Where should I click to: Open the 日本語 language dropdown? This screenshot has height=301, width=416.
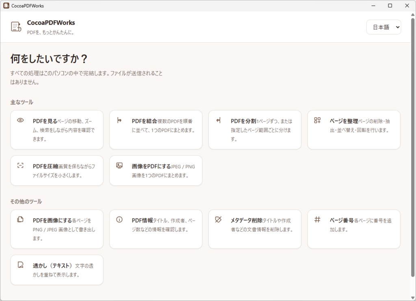383,27
